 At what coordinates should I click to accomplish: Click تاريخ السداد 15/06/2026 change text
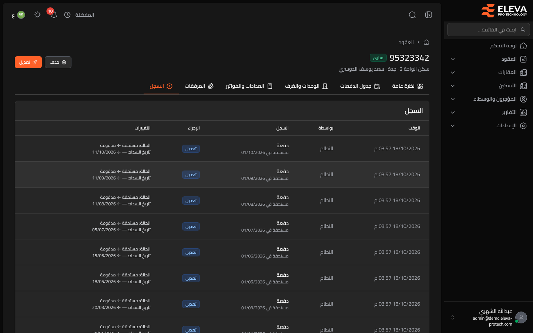pyautogui.click(x=121, y=256)
